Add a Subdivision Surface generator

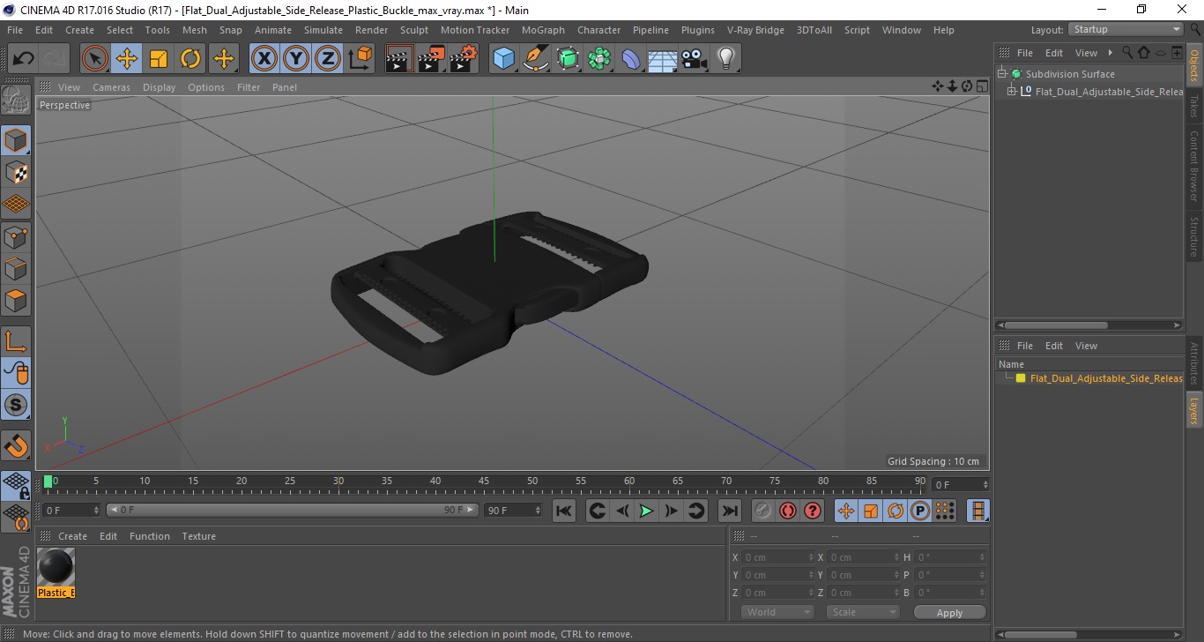[568, 59]
